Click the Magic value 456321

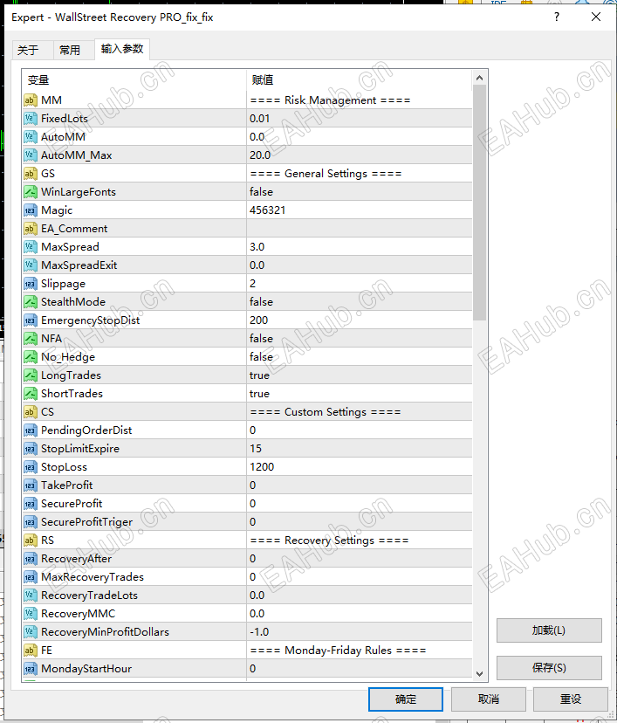pos(267,210)
